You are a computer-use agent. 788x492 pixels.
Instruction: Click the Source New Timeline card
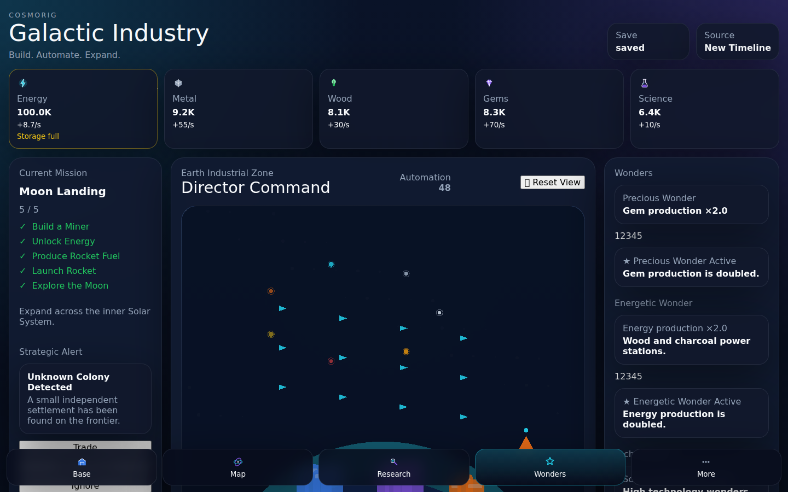738,42
